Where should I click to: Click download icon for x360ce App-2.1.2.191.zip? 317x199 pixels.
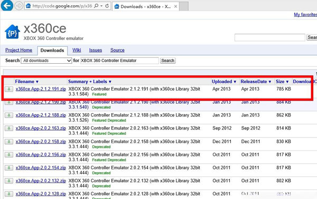(x=9, y=89)
